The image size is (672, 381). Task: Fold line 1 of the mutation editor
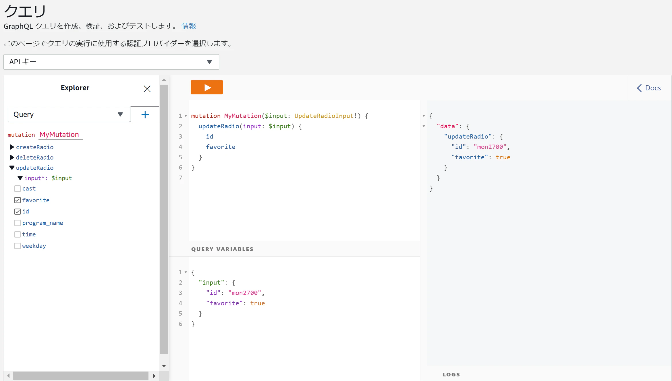click(x=186, y=116)
